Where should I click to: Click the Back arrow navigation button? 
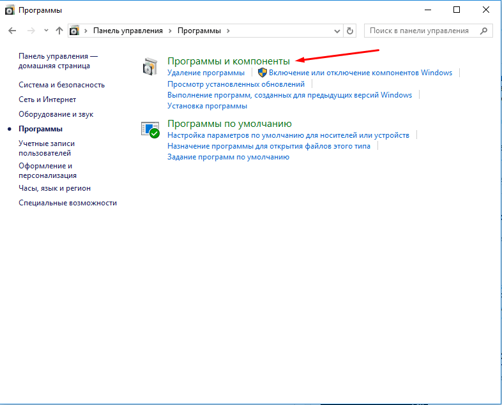tap(12, 31)
